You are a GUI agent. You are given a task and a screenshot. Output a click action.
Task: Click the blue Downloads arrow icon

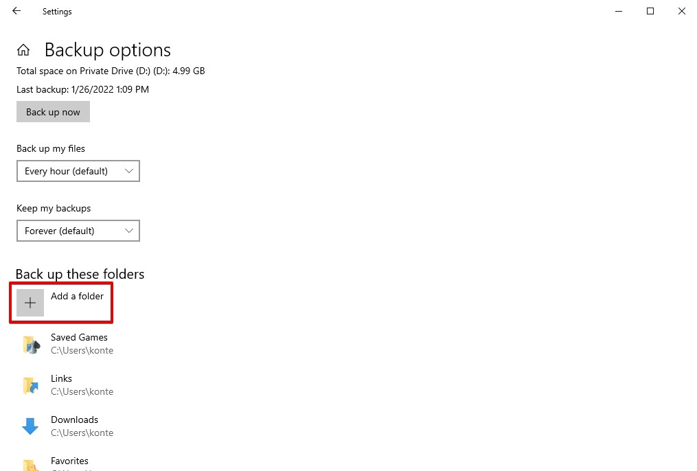(30, 426)
